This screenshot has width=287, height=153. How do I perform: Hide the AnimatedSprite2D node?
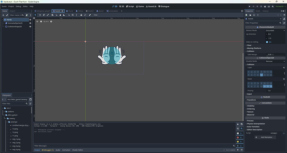(x=30, y=23)
